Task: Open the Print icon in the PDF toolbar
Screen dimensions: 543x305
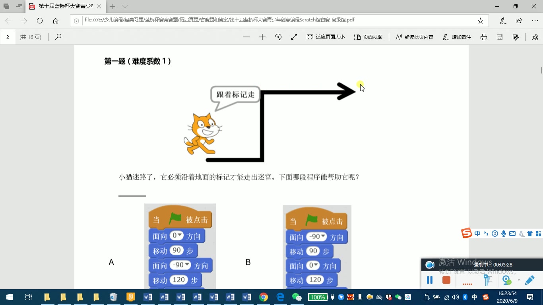Action: click(x=484, y=37)
